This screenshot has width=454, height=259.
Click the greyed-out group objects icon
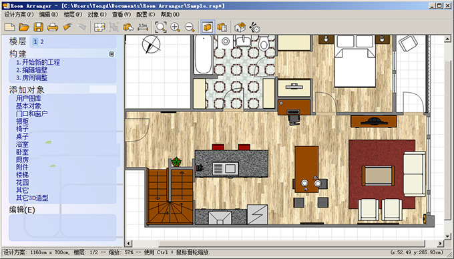[113, 27]
